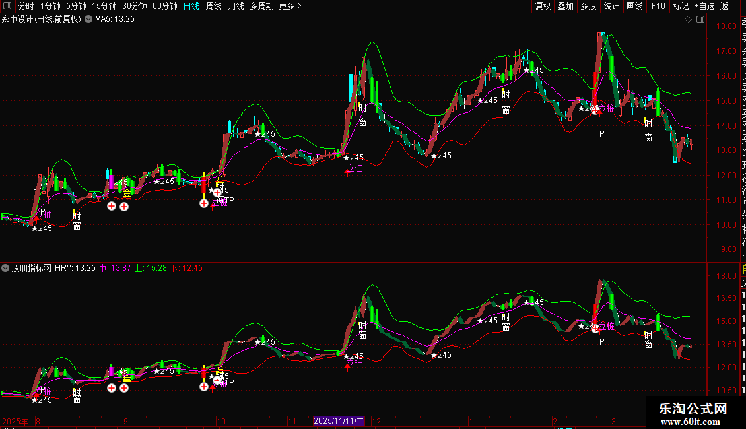Click month 12 on the time axis
This screenshot has width=746, height=429.
[x=376, y=421]
